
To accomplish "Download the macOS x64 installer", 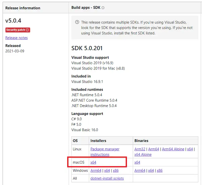I will coord(93,162).
